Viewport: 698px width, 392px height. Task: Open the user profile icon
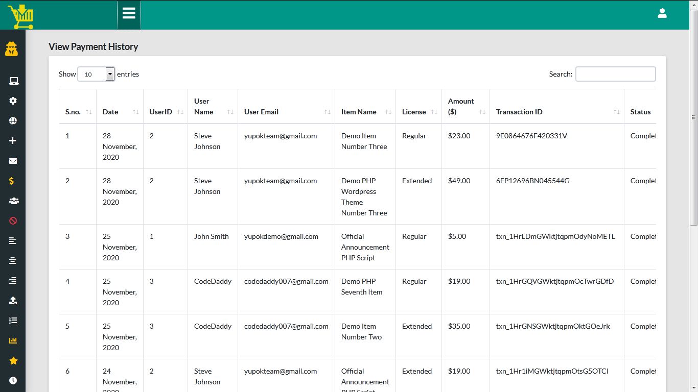pos(662,14)
